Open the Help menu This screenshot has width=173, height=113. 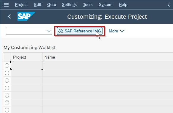click(123, 5)
